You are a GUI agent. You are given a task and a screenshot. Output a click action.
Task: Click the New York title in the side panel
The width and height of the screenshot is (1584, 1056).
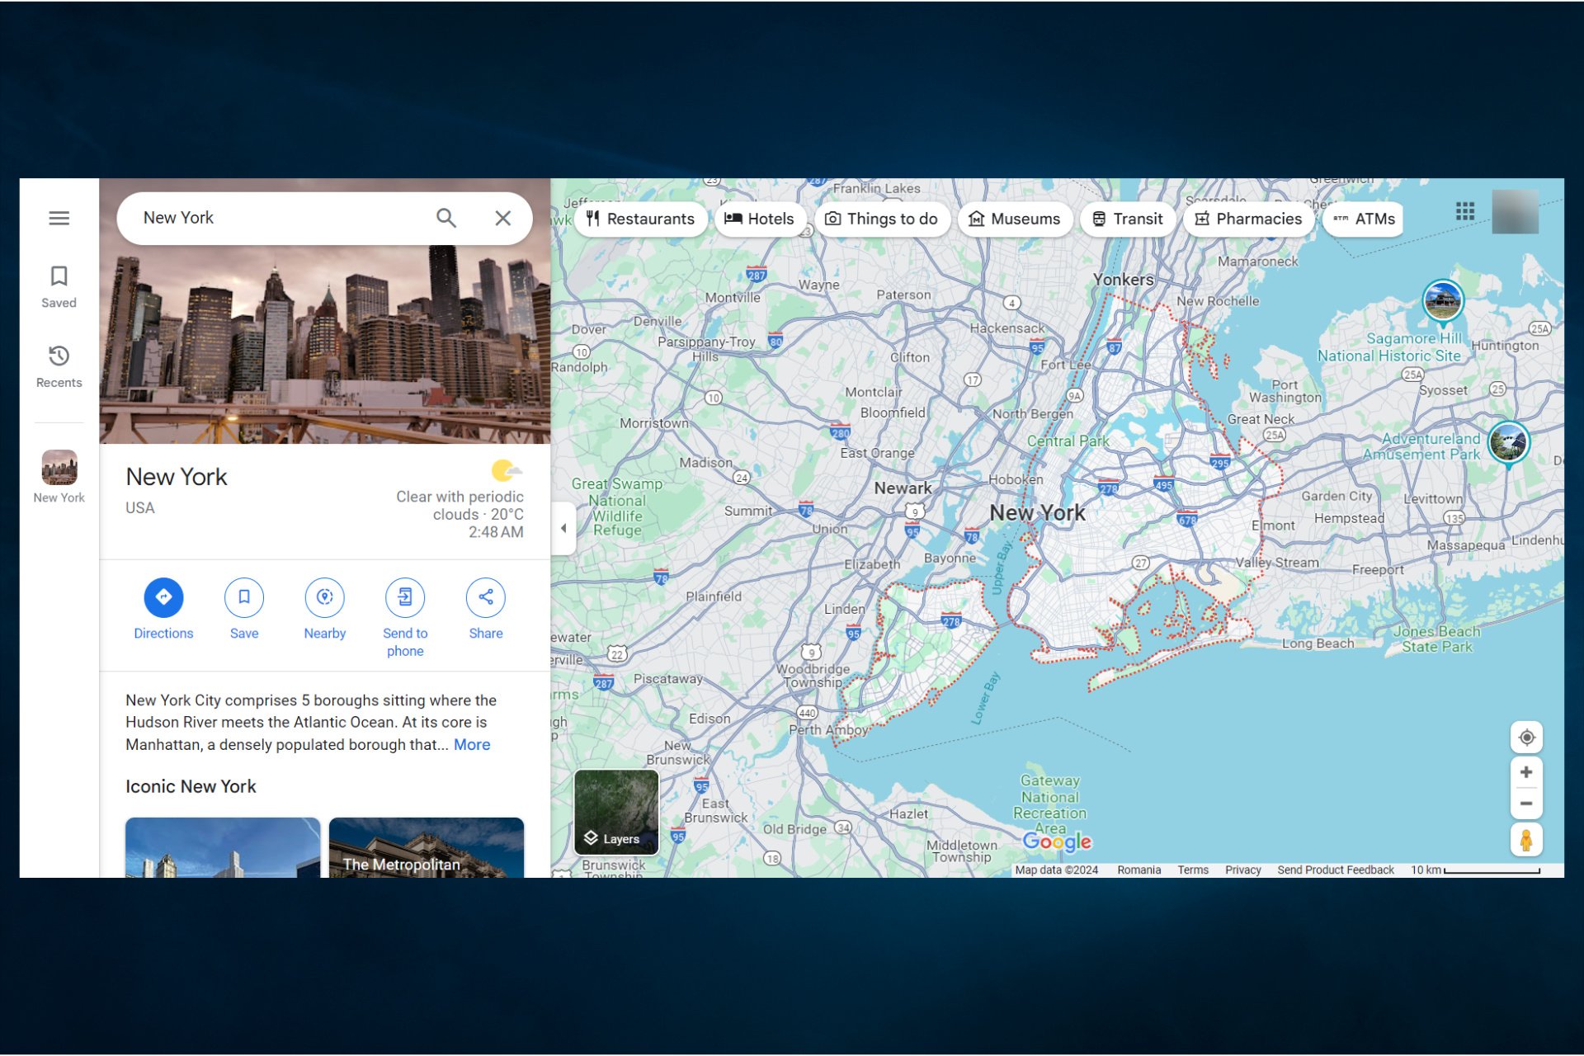pos(177,477)
